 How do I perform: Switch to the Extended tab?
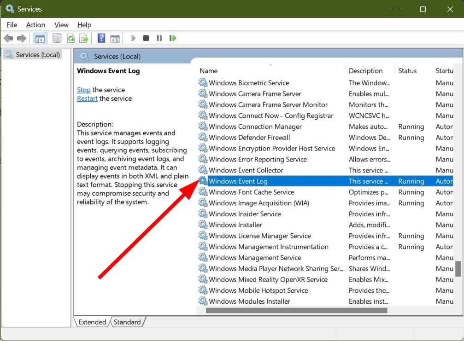point(92,322)
